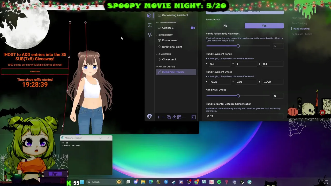Remove the selected asset with minus icon
The width and height of the screenshot is (331, 186).
[163, 117]
